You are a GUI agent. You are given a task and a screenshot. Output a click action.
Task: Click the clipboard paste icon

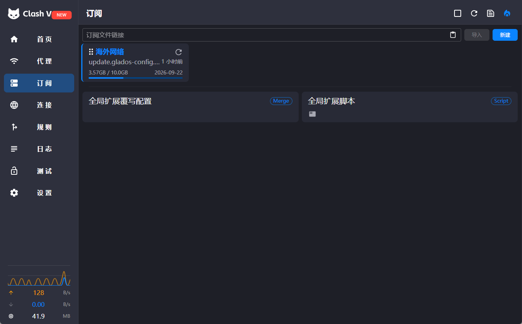pos(453,35)
